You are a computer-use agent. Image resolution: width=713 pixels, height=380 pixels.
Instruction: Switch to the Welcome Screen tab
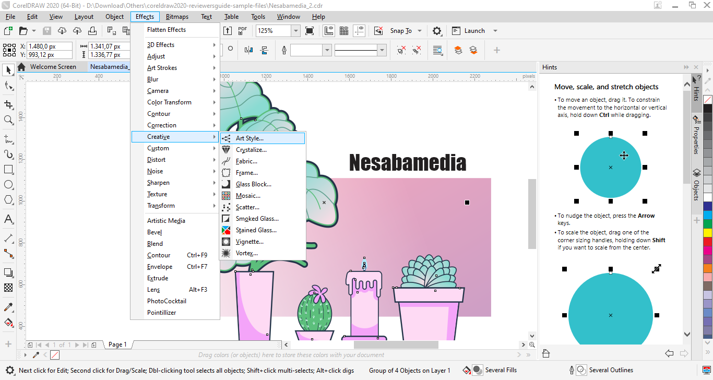click(x=53, y=67)
